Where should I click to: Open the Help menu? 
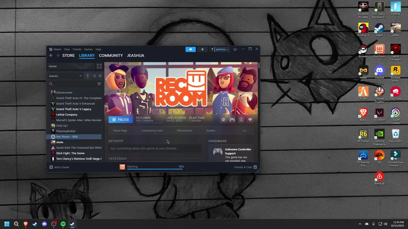click(x=98, y=49)
